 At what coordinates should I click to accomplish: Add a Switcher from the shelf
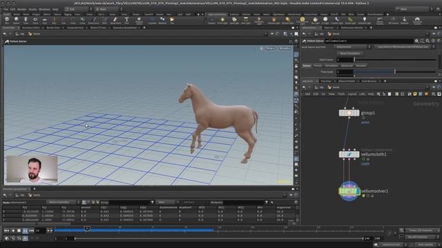(405, 20)
